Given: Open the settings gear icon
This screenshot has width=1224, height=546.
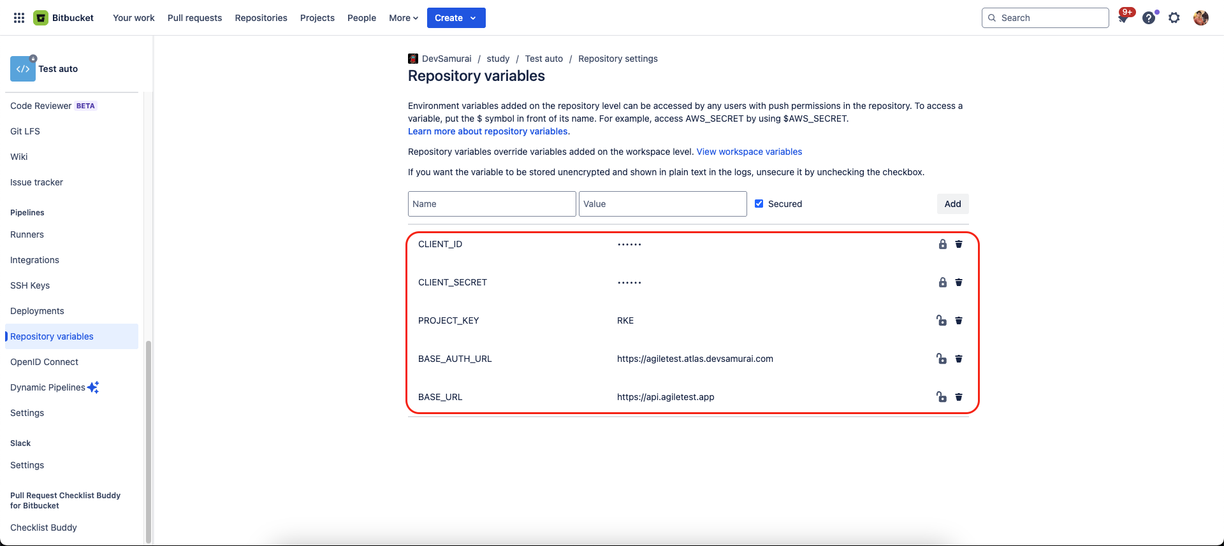Looking at the screenshot, I should (1174, 18).
